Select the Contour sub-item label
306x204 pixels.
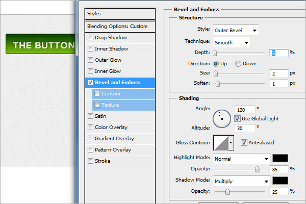click(x=111, y=94)
